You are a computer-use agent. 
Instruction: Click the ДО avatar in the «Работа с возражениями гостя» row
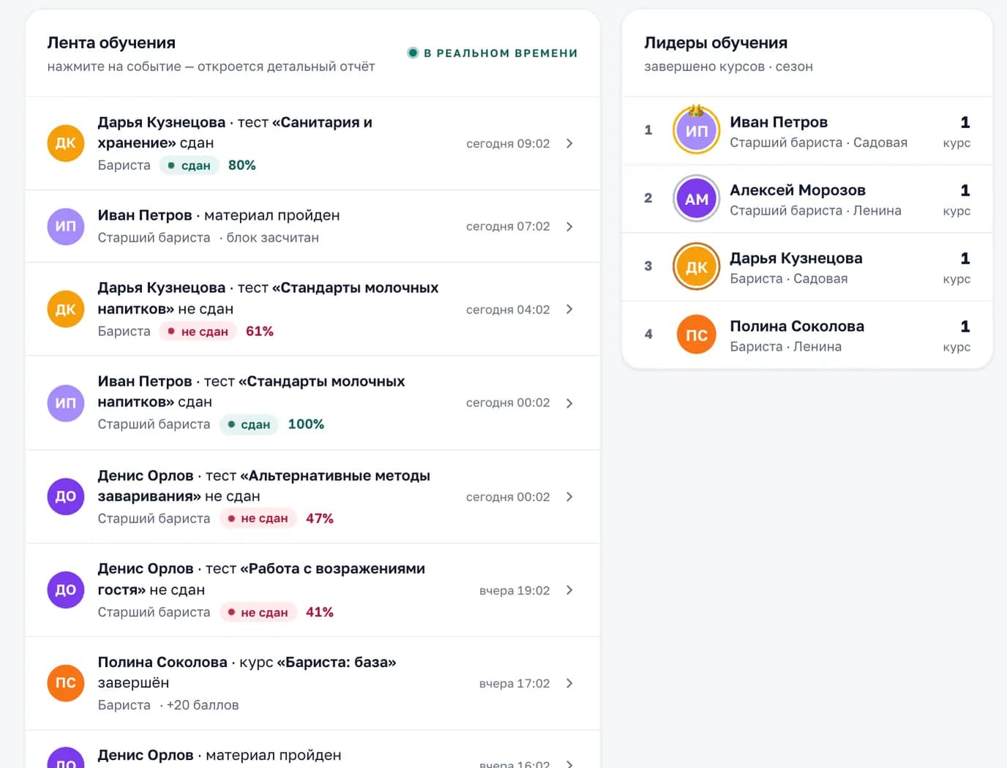(66, 589)
